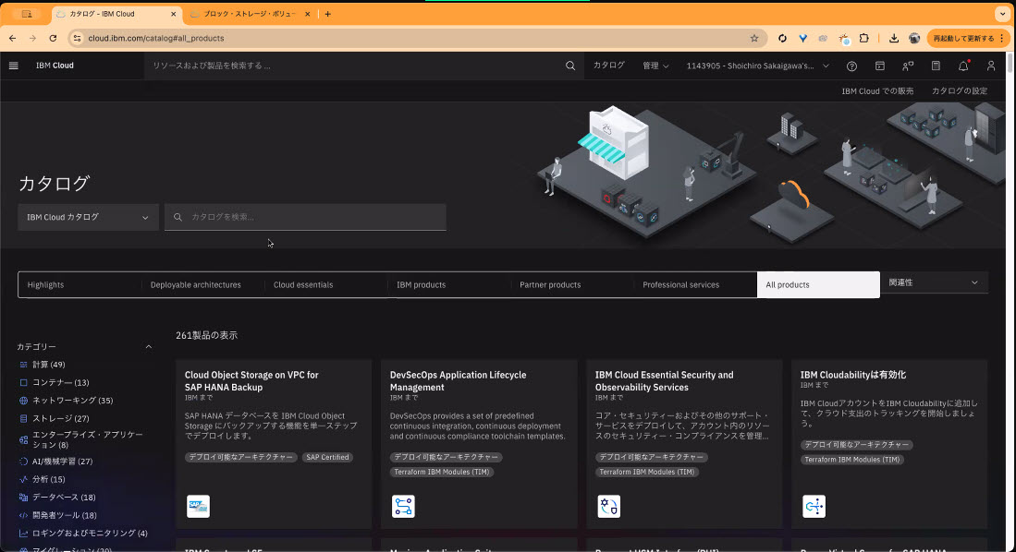1016x552 pixels.
Task: Expand the IBM Cloud カタログ dropdown
Action: pos(88,218)
